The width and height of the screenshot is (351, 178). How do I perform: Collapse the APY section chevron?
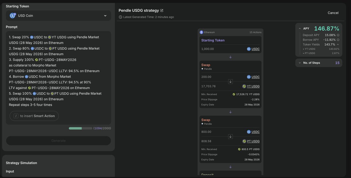pos(300,29)
